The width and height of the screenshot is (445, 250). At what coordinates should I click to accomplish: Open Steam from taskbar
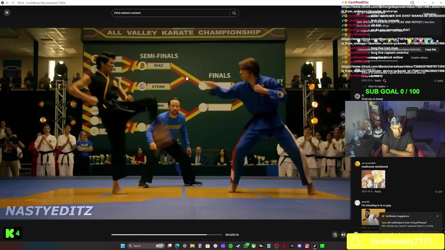pyautogui.click(x=238, y=246)
